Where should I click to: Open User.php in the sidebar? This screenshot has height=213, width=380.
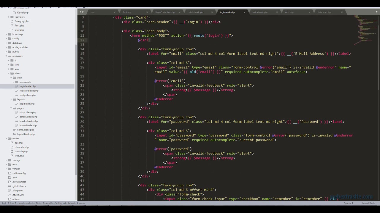[x=19, y=30]
